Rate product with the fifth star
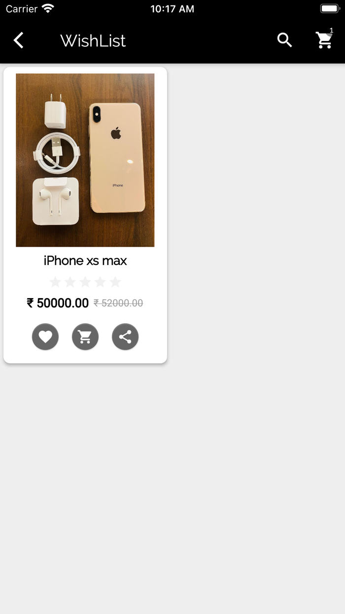345x614 pixels. [115, 282]
